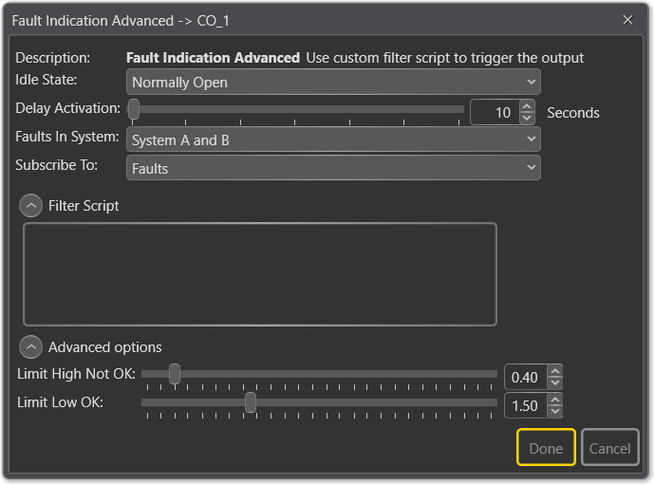Image resolution: width=654 pixels, height=485 pixels.
Task: Collapse the Filter Script section chevron
Action: tap(31, 205)
